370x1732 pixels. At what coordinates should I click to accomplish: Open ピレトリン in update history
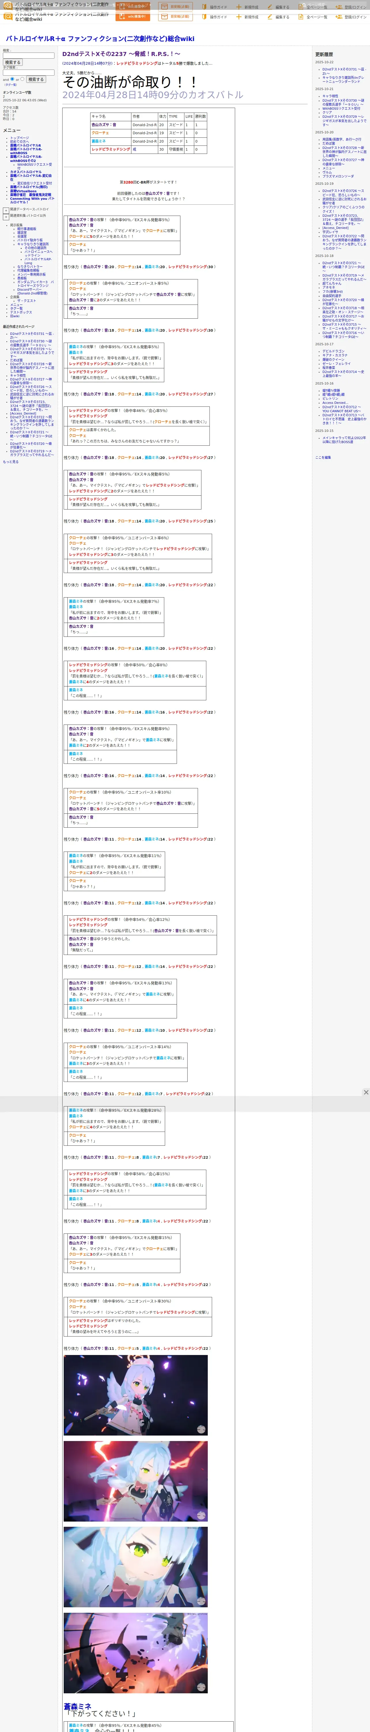(x=331, y=399)
